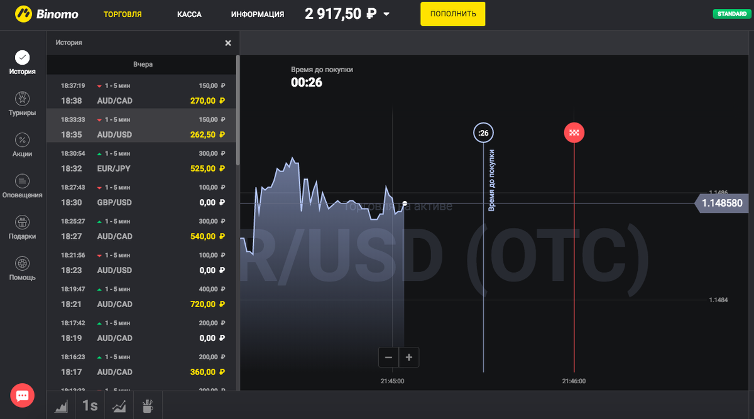Click the 270,00 ₽ payout value
The width and height of the screenshot is (754, 419).
click(207, 101)
